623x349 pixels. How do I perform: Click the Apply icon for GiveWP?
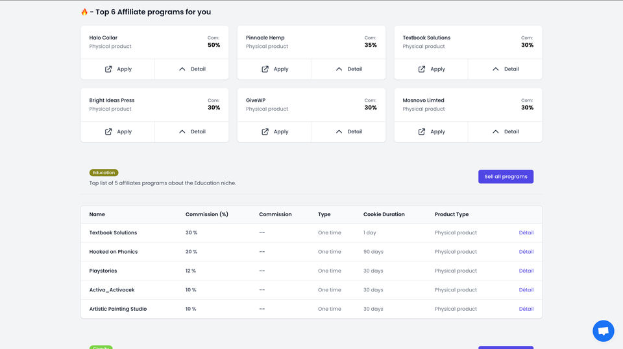tap(265, 131)
